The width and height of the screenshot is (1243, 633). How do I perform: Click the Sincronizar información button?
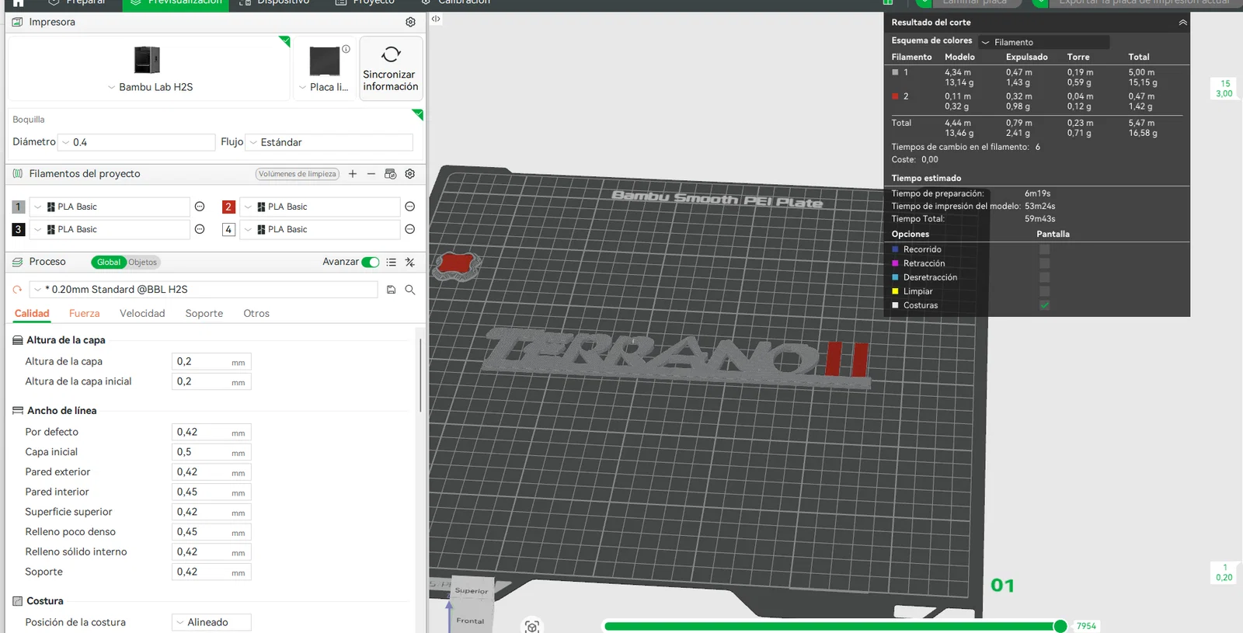pyautogui.click(x=391, y=68)
